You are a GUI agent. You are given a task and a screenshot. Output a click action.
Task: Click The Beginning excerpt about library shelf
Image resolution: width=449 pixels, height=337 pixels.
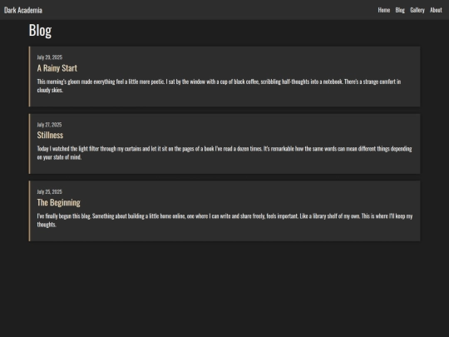point(224,220)
